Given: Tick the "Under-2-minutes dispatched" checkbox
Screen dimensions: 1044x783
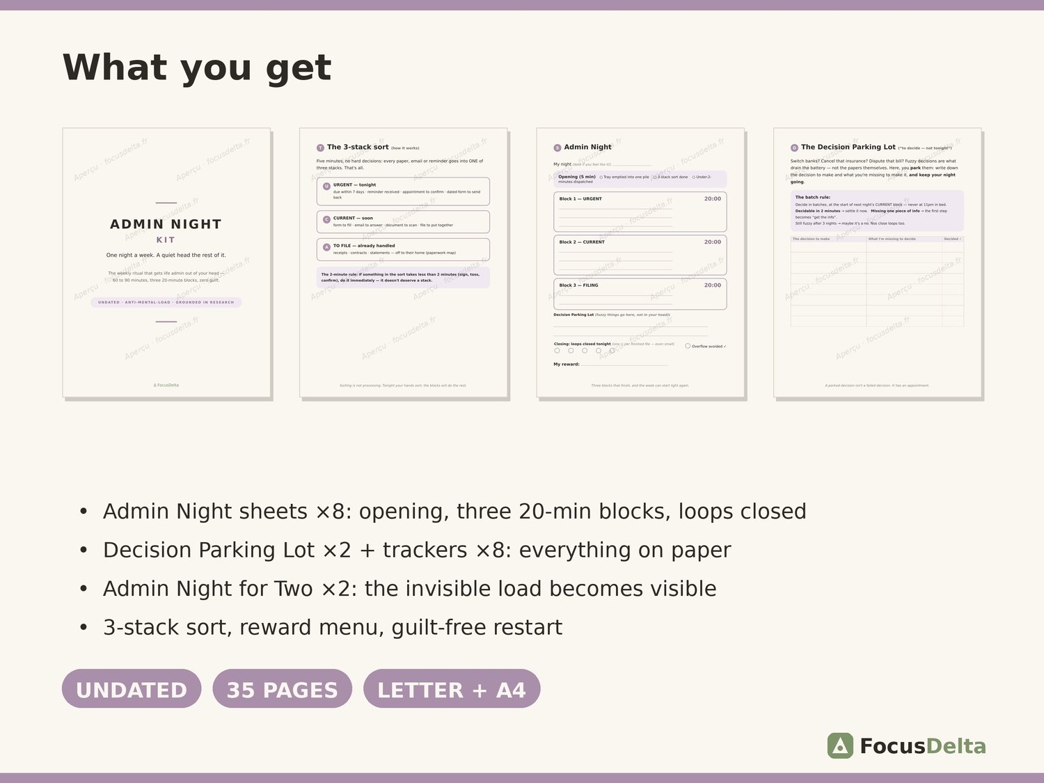Looking at the screenshot, I should 694,177.
